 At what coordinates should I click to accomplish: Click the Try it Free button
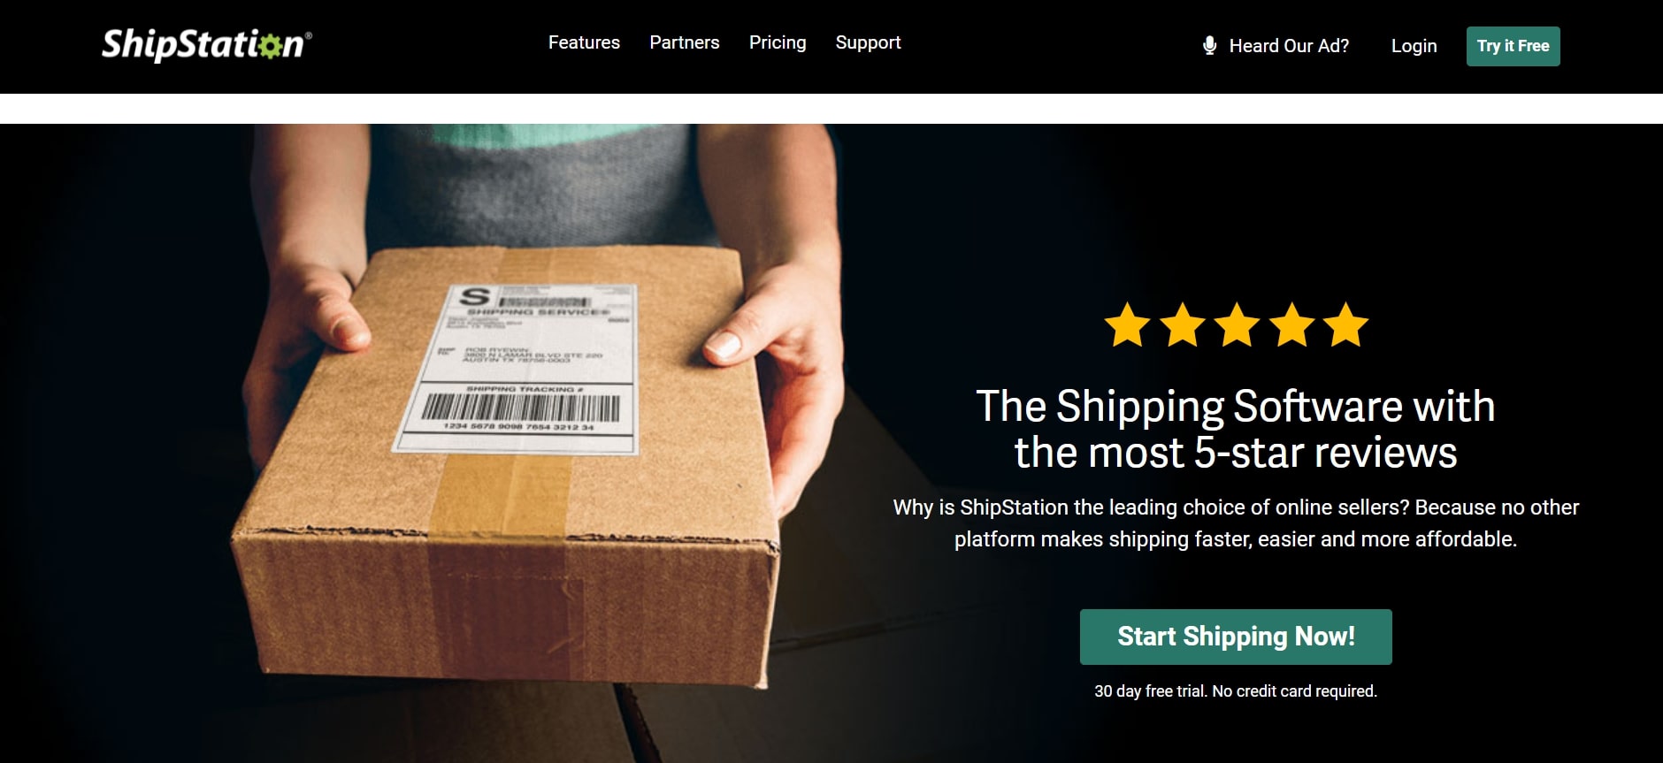click(x=1513, y=46)
